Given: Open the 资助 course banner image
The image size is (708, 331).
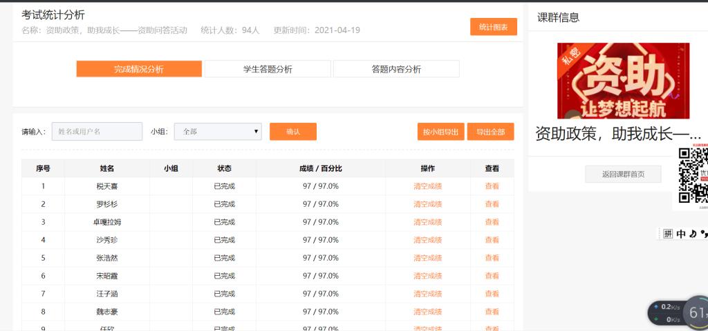Looking at the screenshot, I should coord(623,81).
